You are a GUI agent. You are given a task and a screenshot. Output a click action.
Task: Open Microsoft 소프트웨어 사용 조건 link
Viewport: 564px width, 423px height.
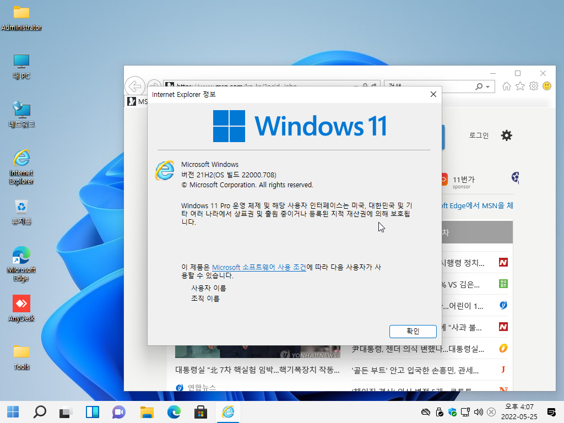point(259,267)
